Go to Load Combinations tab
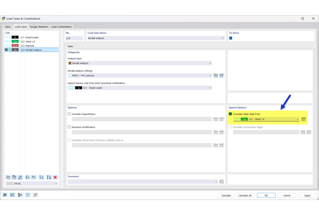Viewport: 319px width, 215px height. [61, 27]
